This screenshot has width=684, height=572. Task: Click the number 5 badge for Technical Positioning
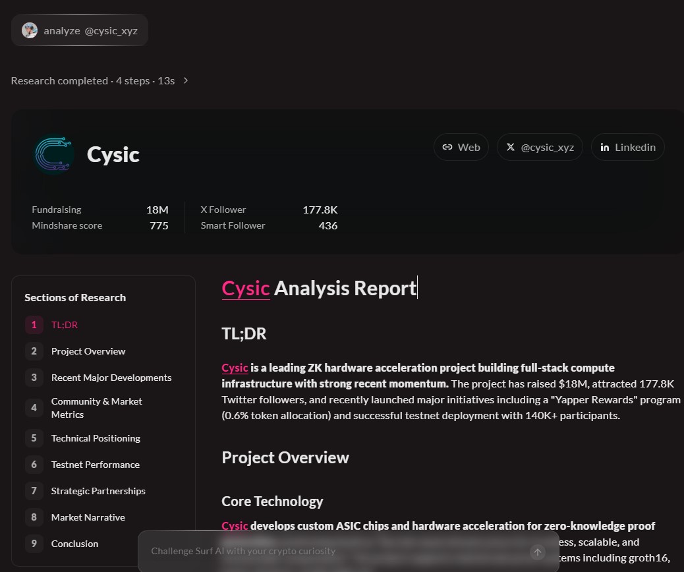point(34,438)
